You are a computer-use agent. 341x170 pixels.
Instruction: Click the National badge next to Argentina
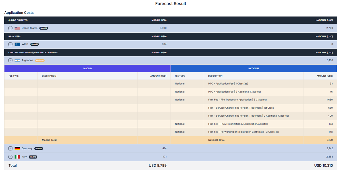pyautogui.click(x=40, y=60)
